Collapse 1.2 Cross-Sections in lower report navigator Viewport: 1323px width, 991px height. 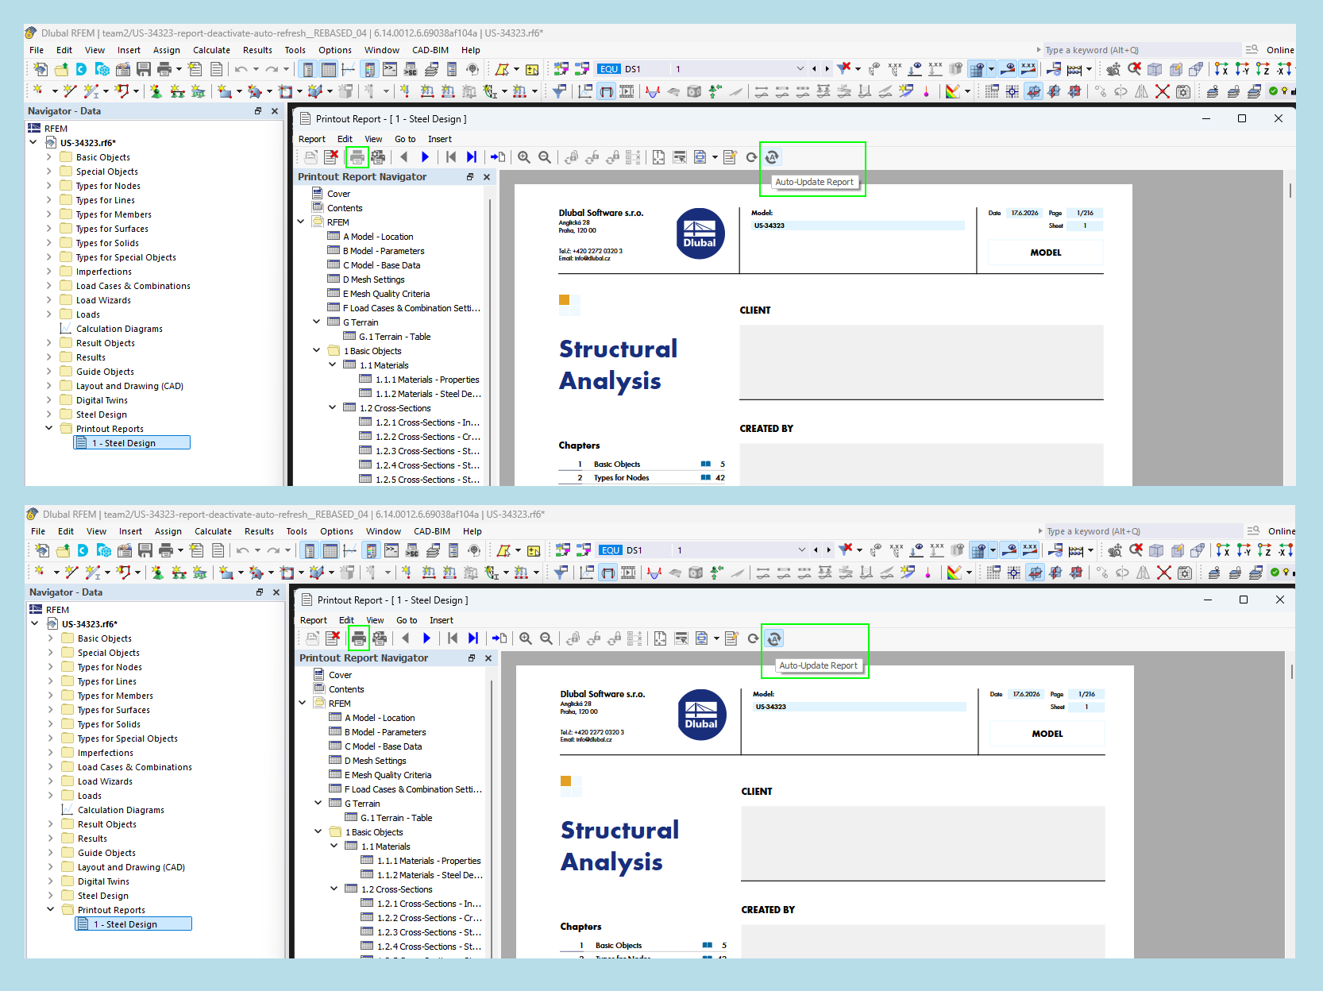(334, 889)
